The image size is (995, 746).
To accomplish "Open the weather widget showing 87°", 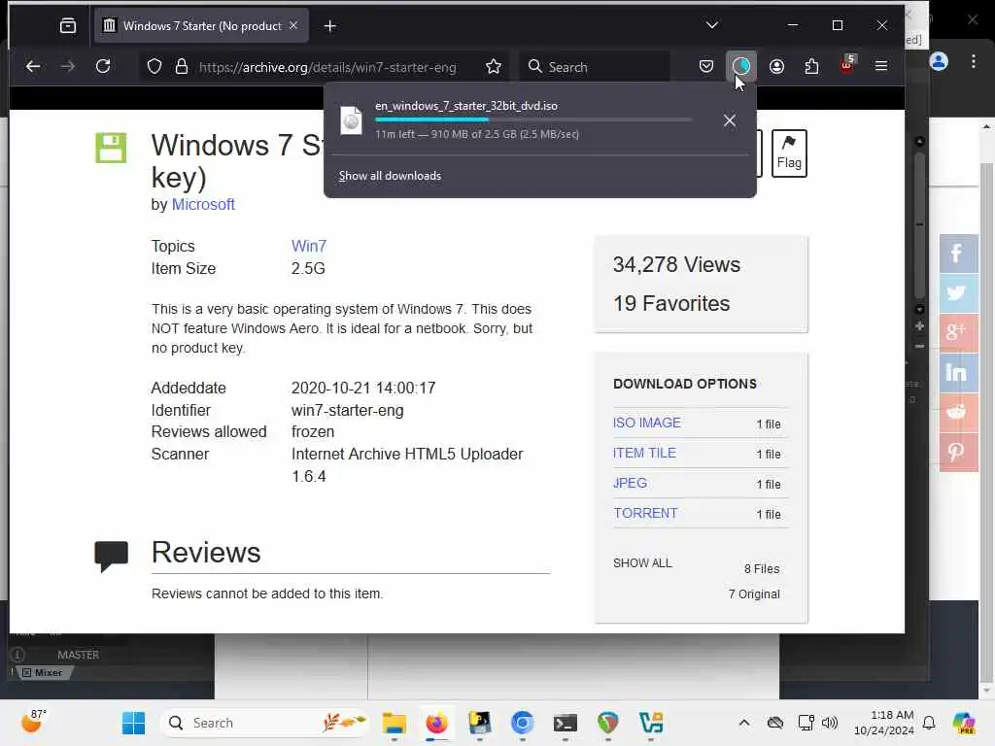I will point(33,721).
